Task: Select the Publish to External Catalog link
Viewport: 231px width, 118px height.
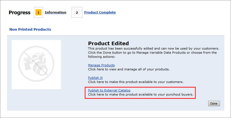Action: pyautogui.click(x=109, y=90)
